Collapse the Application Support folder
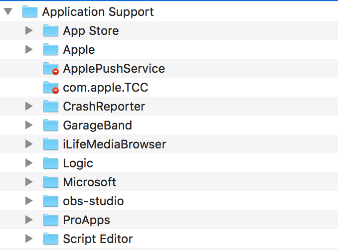 point(8,11)
